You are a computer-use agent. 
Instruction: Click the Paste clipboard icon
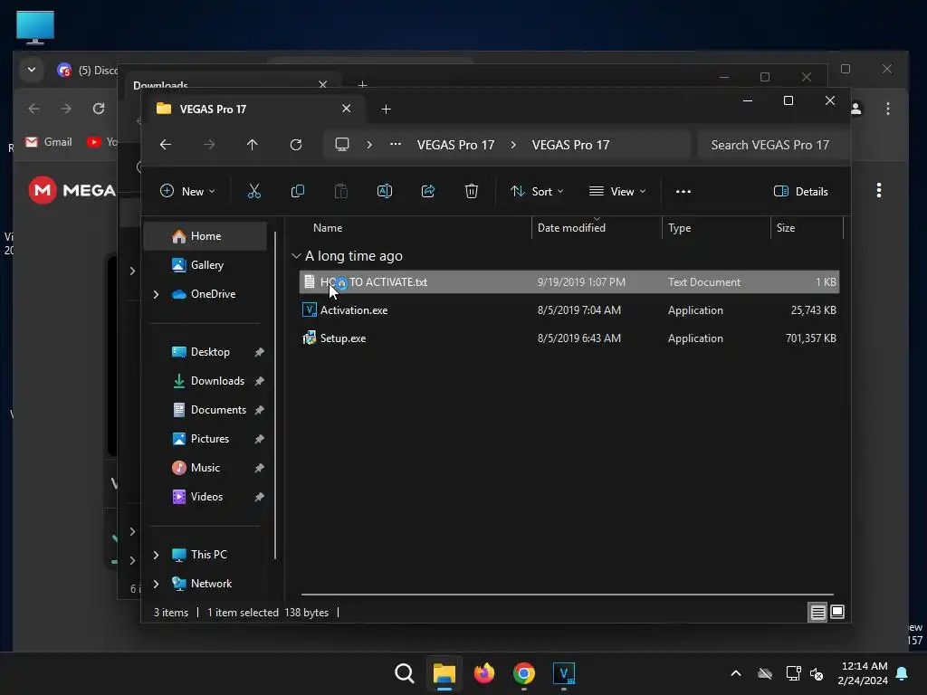(341, 192)
